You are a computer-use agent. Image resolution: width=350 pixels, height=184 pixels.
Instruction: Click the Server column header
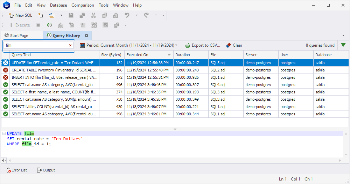[x=261, y=55]
